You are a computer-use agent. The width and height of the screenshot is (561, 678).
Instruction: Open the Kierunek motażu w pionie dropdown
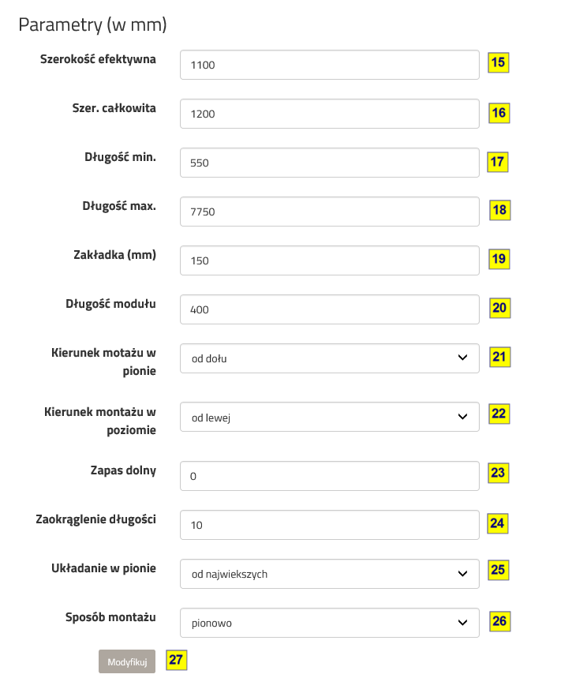(329, 358)
